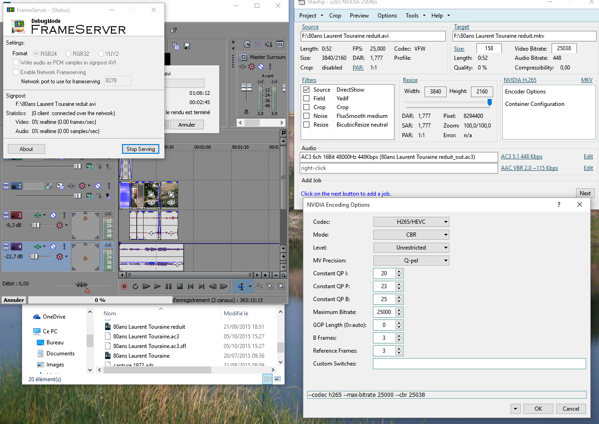This screenshot has height=424, width=599.
Task: Click the save floppy icon in Vegas preview
Action: coord(187,46)
